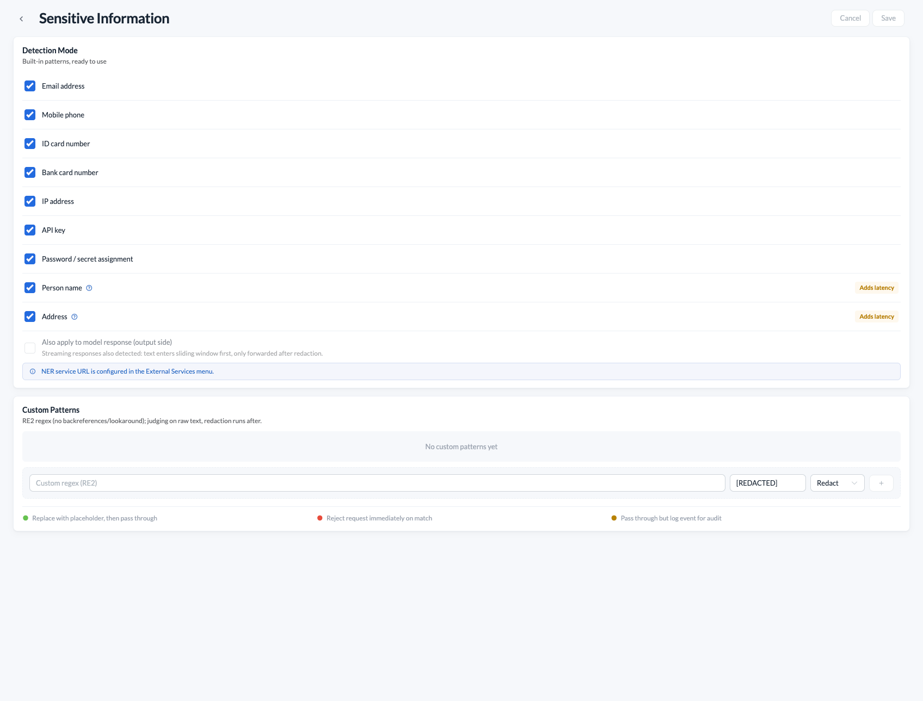
Task: Click 'Built-in patterns, ready to use' subtitle
Action: tap(64, 61)
